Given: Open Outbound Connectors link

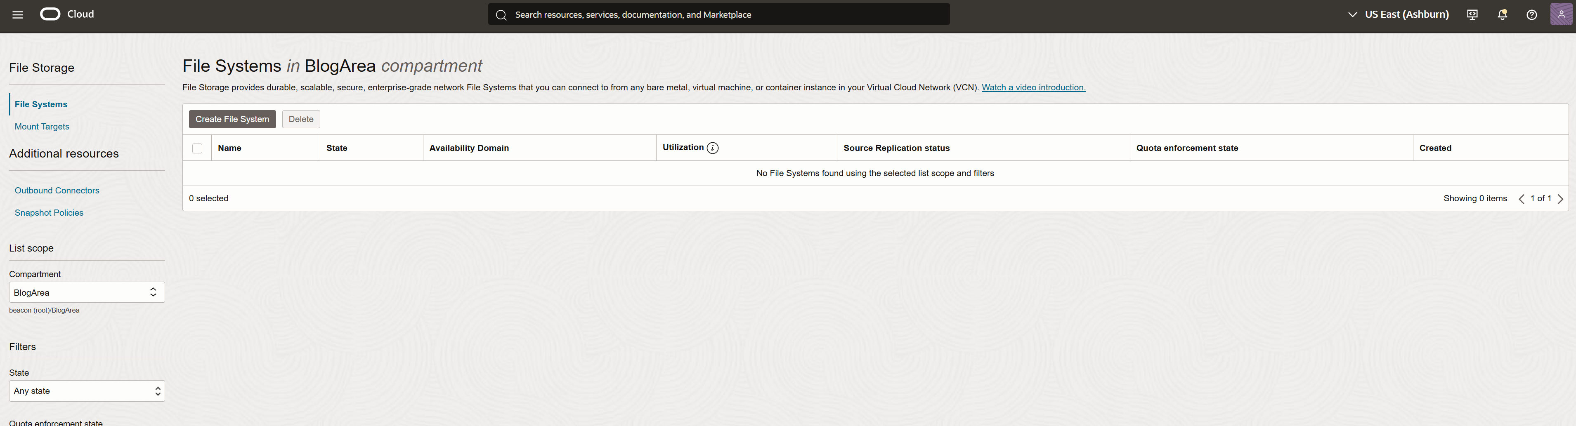Looking at the screenshot, I should point(57,191).
